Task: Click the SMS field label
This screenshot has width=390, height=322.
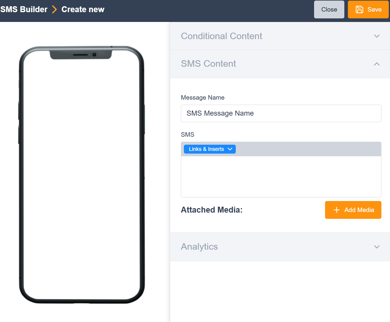Action: 187,135
